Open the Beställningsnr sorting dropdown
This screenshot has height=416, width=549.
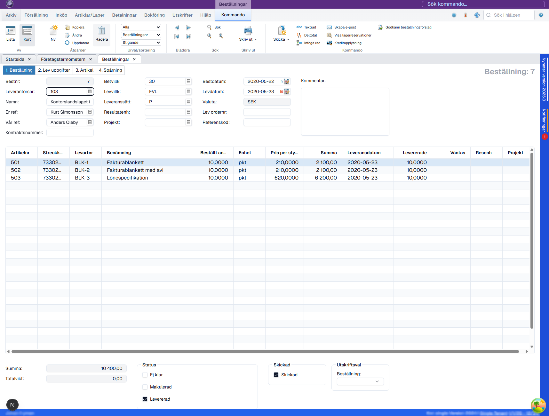tap(141, 35)
